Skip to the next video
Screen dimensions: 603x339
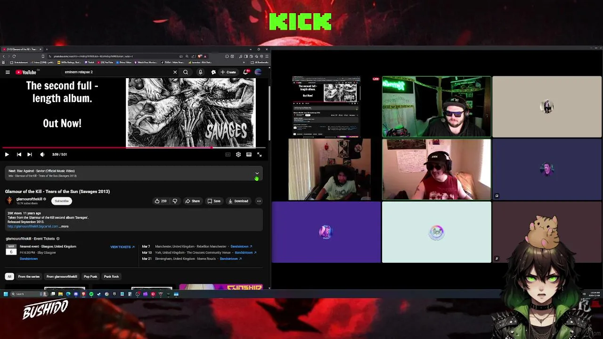(x=29, y=154)
